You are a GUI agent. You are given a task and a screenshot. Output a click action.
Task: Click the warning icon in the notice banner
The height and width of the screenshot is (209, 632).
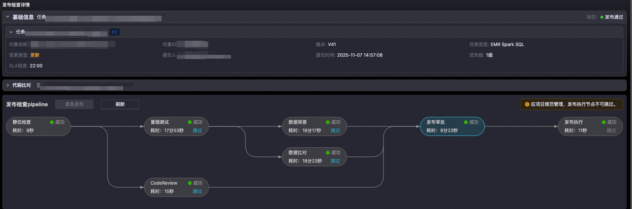(x=527, y=104)
